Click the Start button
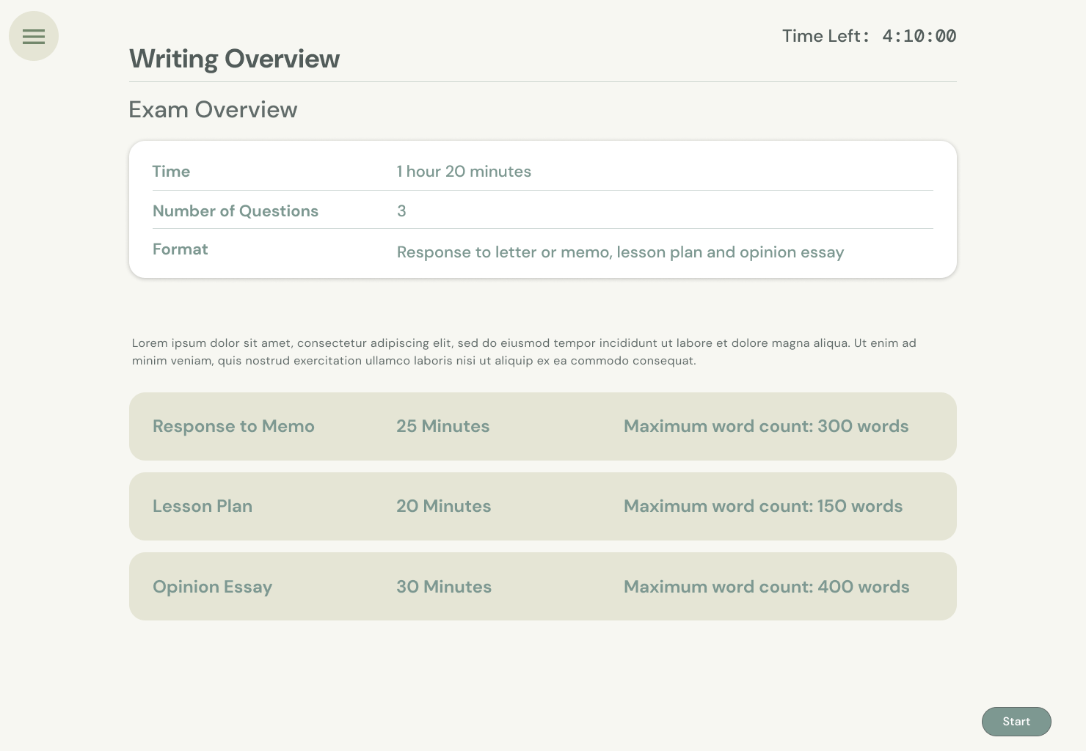 point(1016,721)
